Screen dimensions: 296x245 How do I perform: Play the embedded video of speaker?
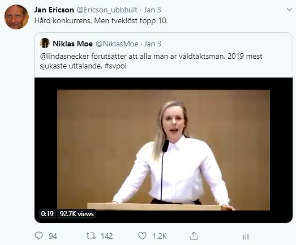[164, 150]
